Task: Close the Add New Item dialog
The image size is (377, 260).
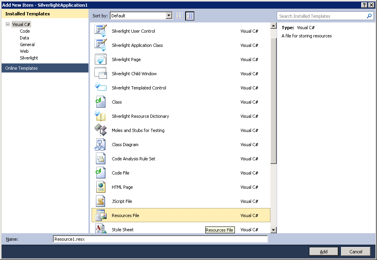Action: (371, 5)
